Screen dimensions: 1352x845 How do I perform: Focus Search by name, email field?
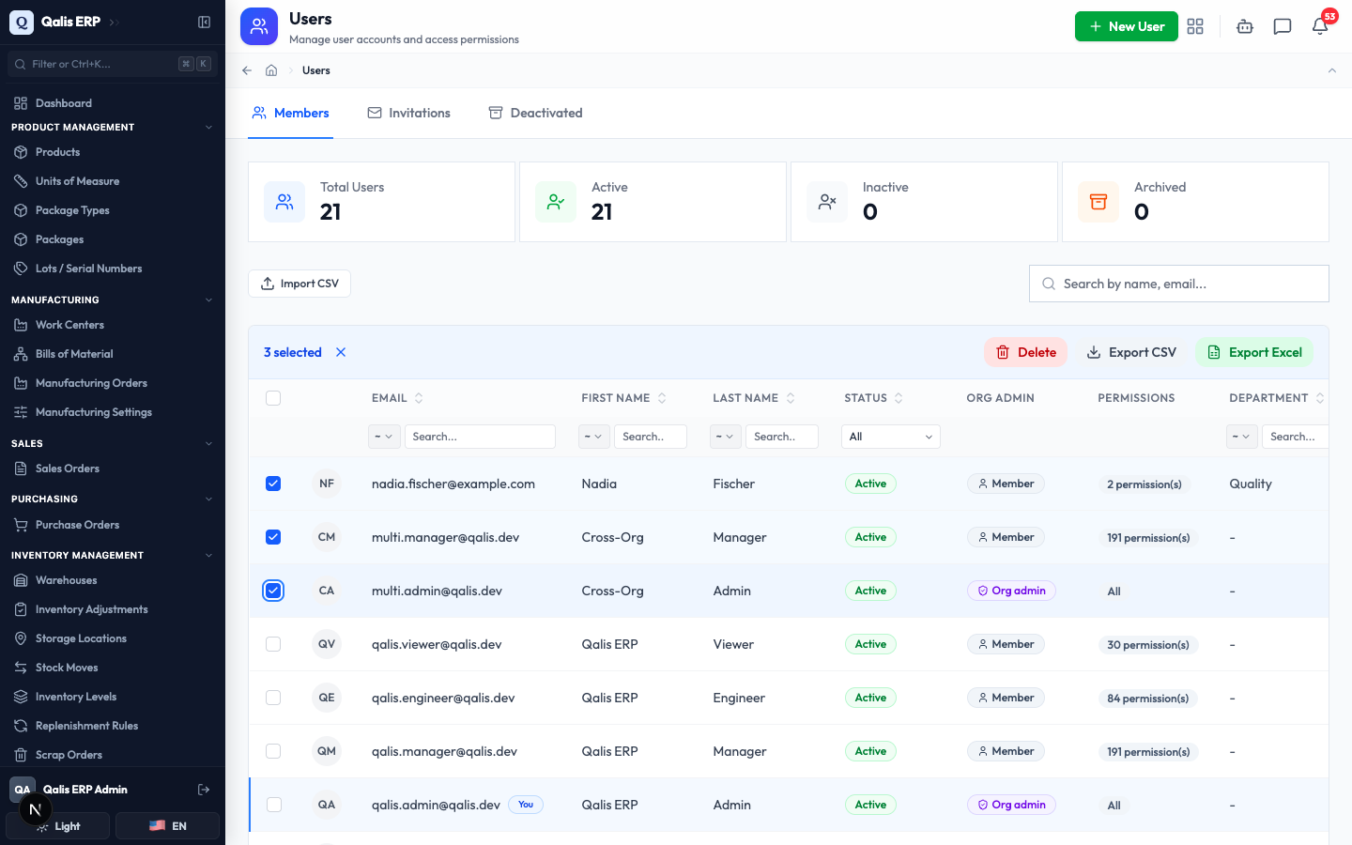point(1179,284)
